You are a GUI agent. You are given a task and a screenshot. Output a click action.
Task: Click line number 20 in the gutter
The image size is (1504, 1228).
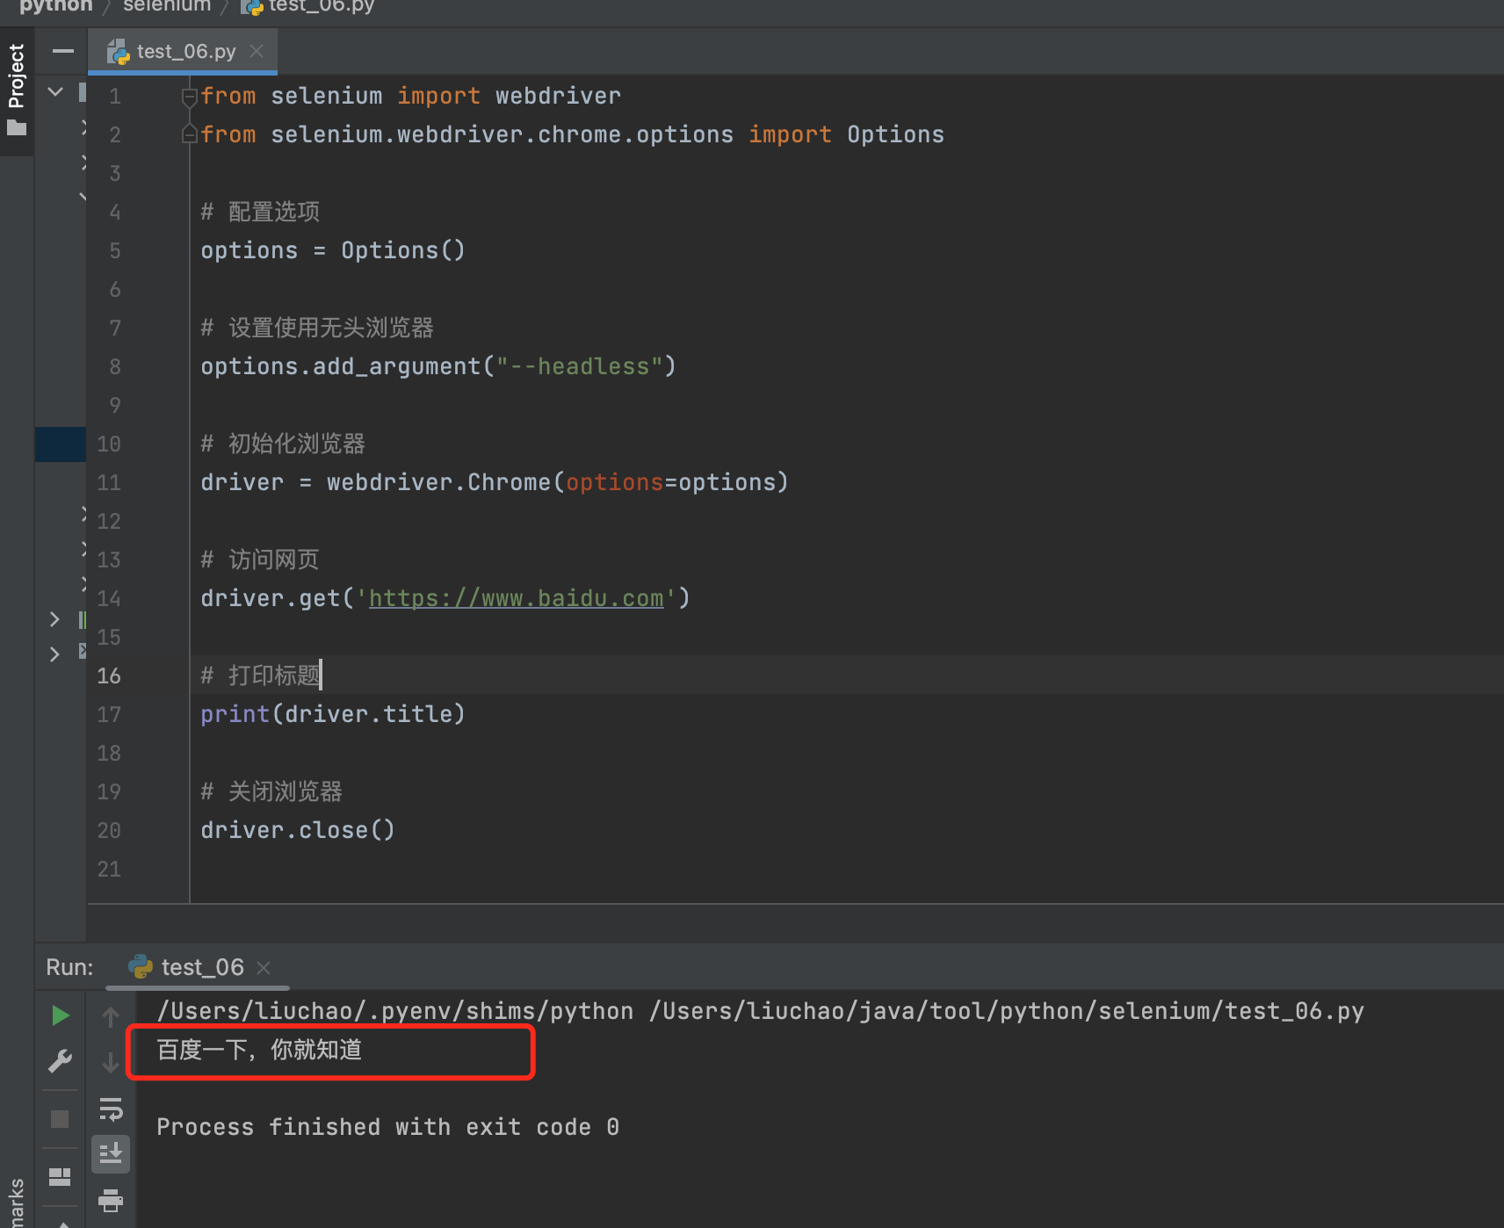coord(109,830)
